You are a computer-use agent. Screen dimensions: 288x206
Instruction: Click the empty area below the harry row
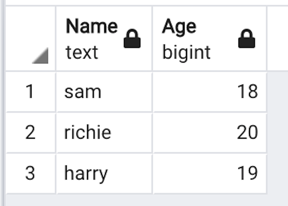[x=136, y=200]
